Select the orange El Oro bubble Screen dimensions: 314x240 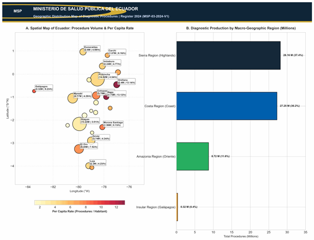pyautogui.click(x=79, y=149)
